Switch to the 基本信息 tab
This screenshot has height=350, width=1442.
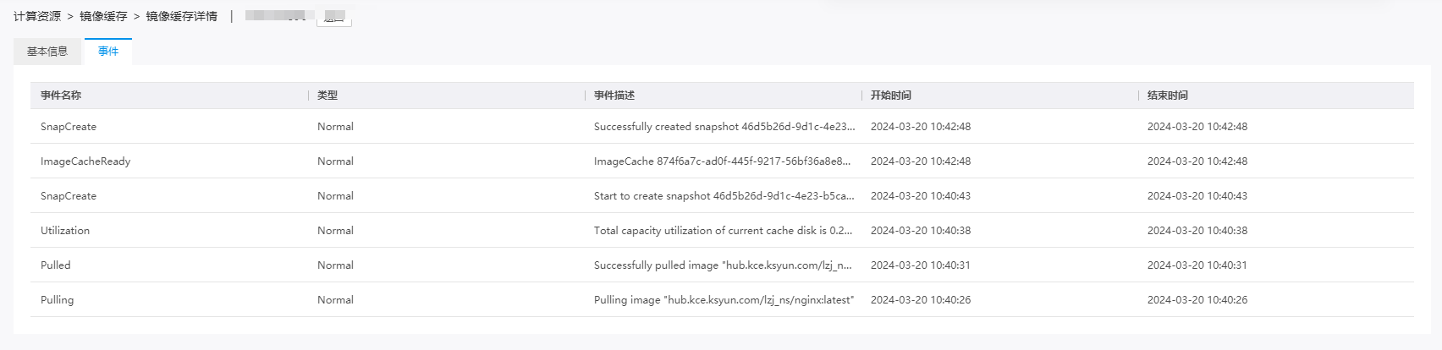[47, 52]
